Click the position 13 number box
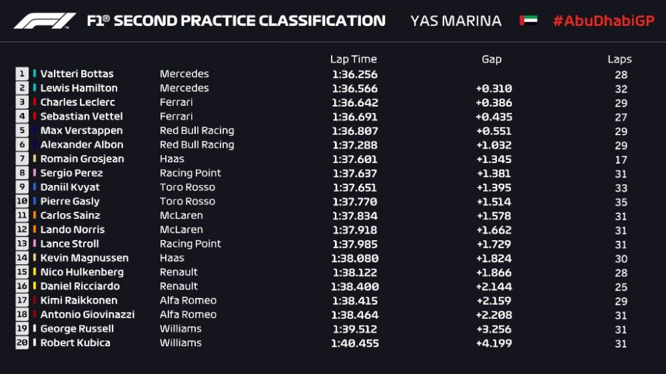666x374 pixels. (22, 244)
